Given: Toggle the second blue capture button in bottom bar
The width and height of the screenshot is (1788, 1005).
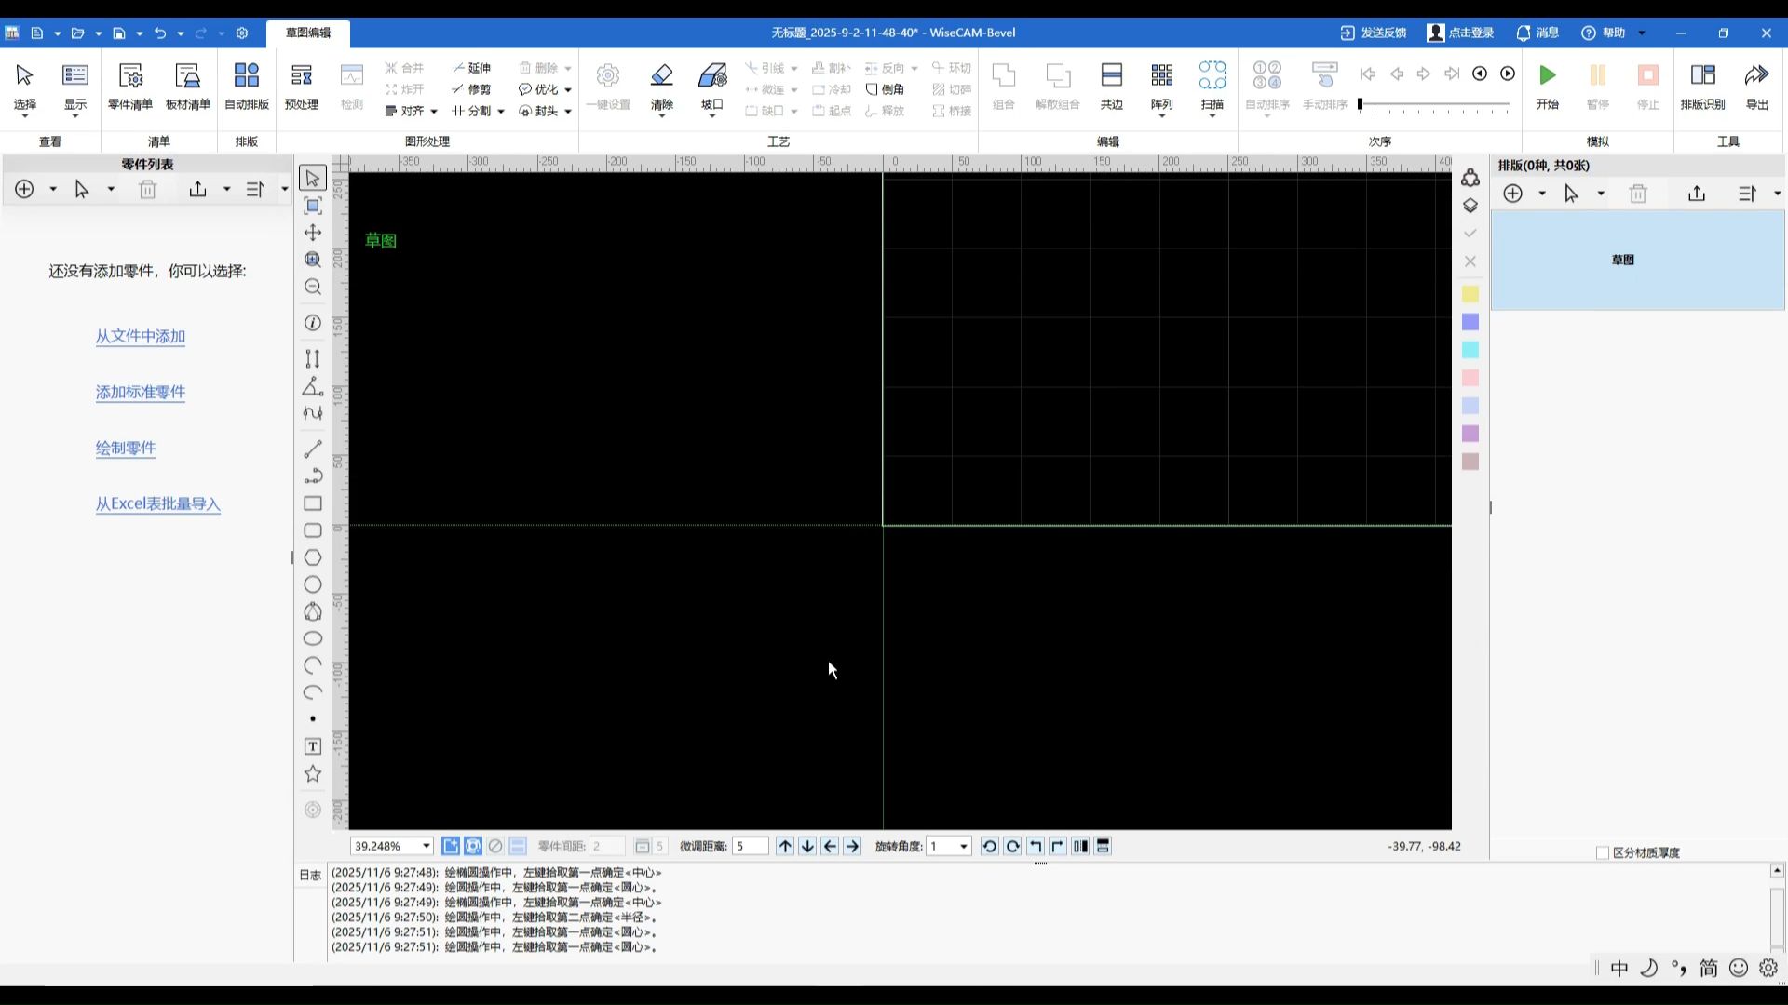Looking at the screenshot, I should point(473,846).
